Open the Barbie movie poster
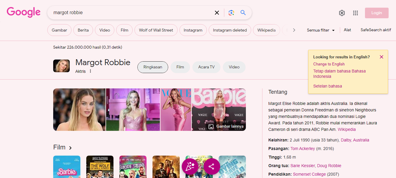 pyautogui.click(x=67, y=167)
